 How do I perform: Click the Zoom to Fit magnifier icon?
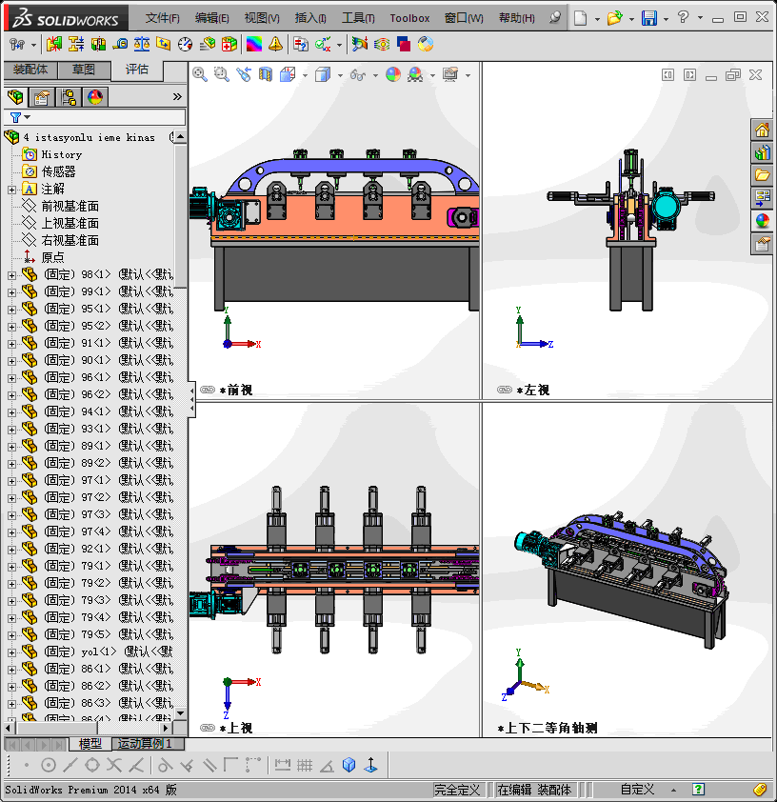pyautogui.click(x=200, y=74)
